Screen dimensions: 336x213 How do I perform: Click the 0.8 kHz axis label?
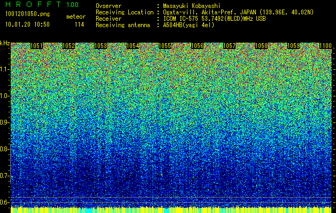[5, 149]
